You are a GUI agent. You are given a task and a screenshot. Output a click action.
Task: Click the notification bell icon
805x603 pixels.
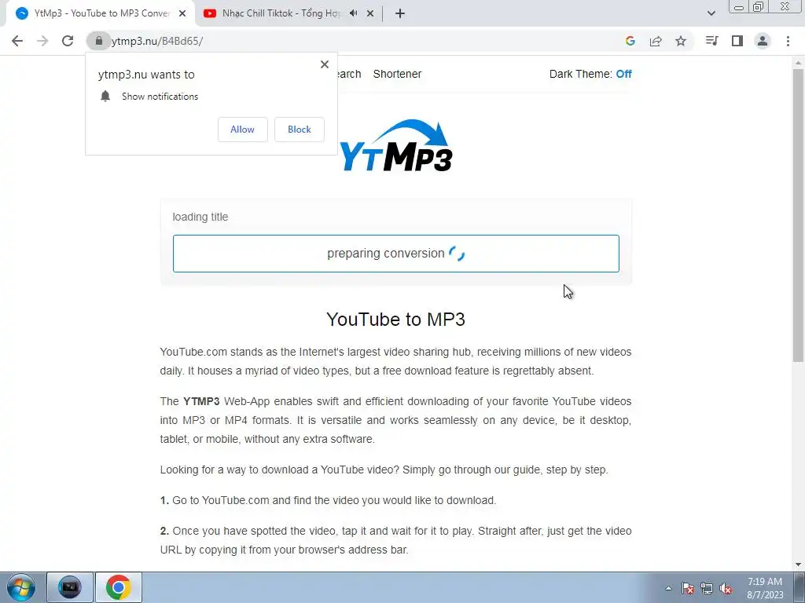point(105,96)
